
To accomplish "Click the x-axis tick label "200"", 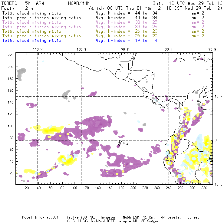I will point(133,188).
